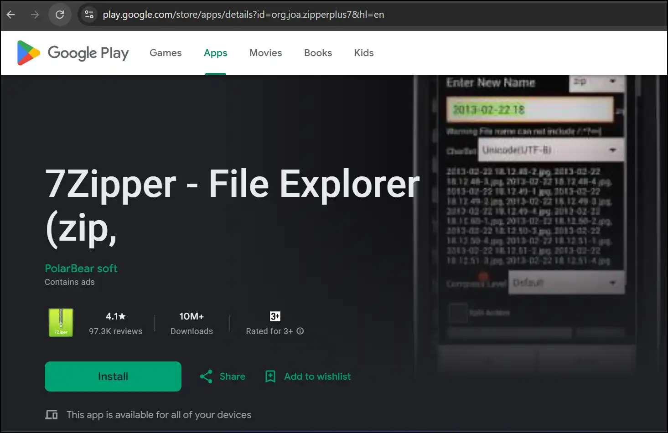Click the 7Zipper app icon

[x=61, y=323]
